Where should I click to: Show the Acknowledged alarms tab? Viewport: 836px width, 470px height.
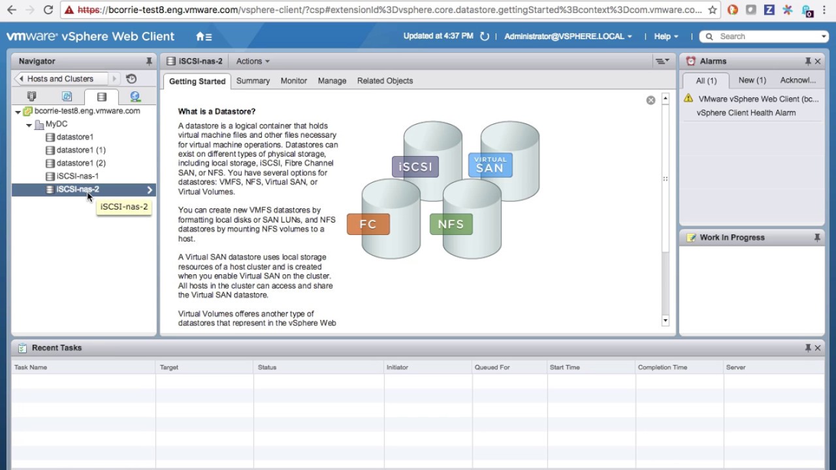click(798, 80)
